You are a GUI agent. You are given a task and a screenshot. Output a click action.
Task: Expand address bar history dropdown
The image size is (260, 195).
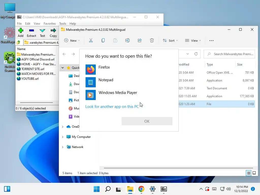(188, 54)
